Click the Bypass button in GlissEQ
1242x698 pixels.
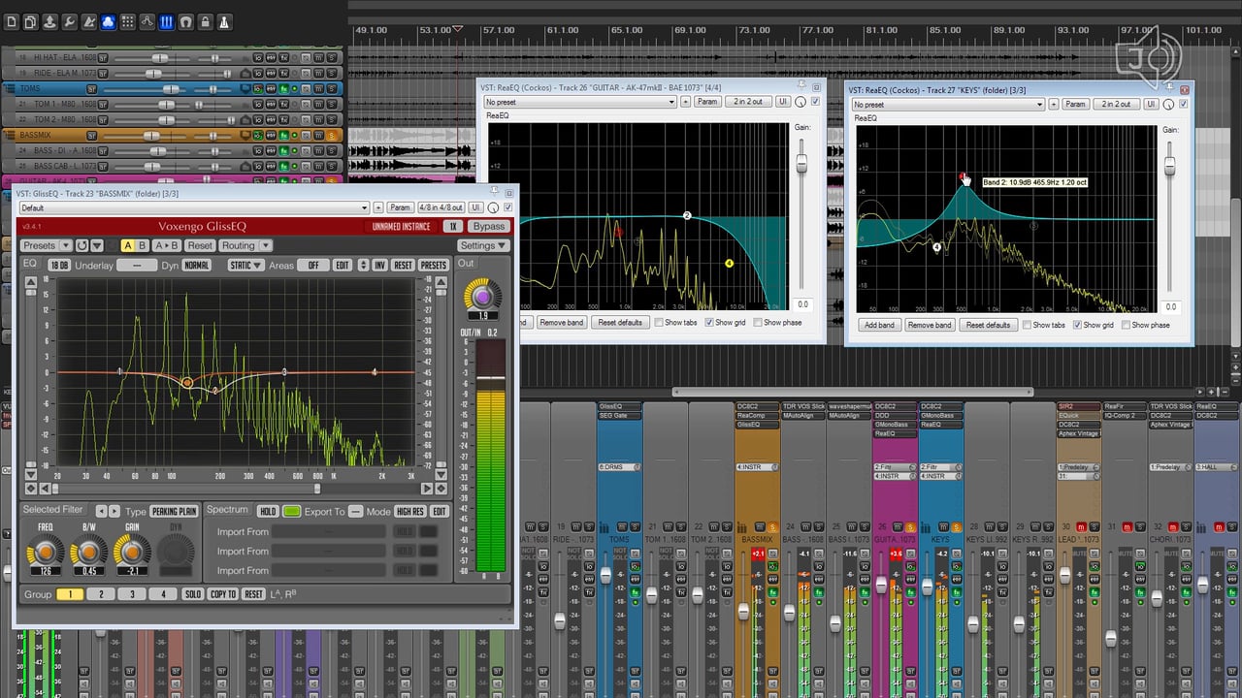click(488, 226)
